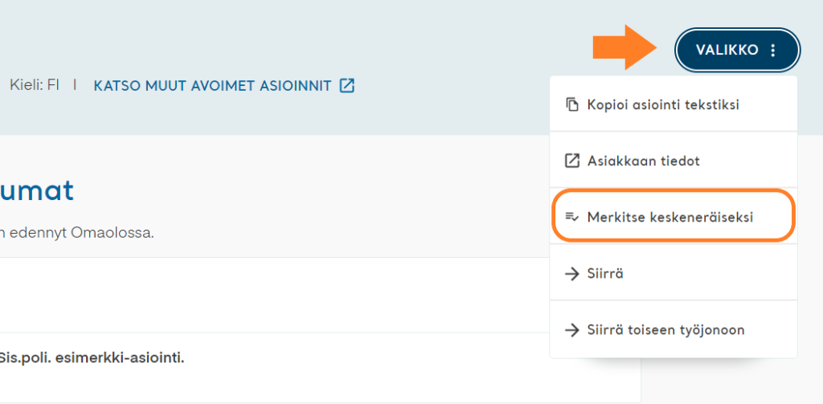The width and height of the screenshot is (823, 404).
Task: Open Asiakkaan tiedot from the menu
Action: click(x=674, y=161)
